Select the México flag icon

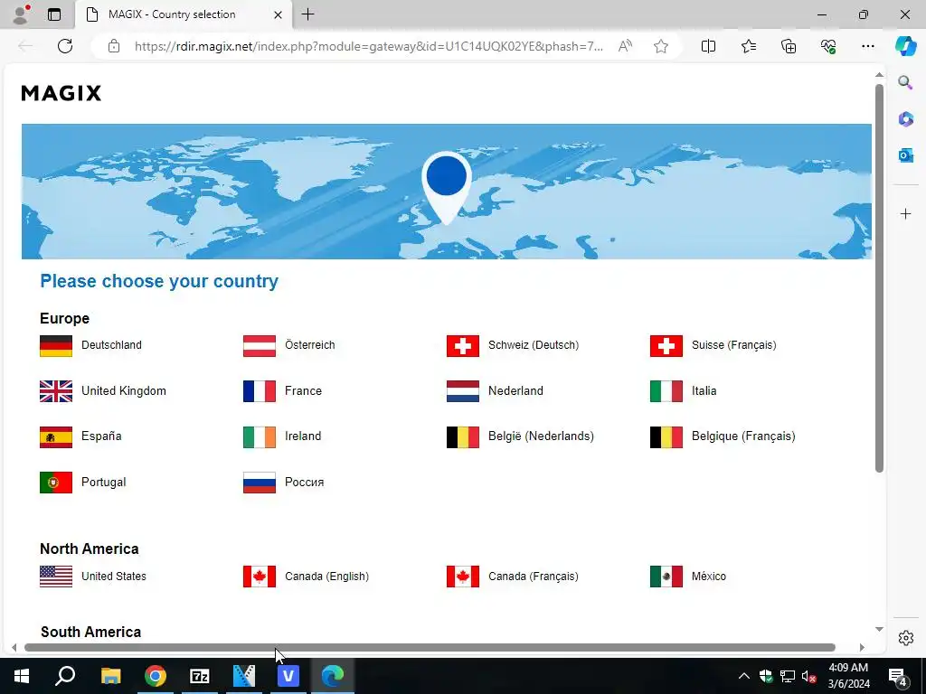click(x=666, y=577)
